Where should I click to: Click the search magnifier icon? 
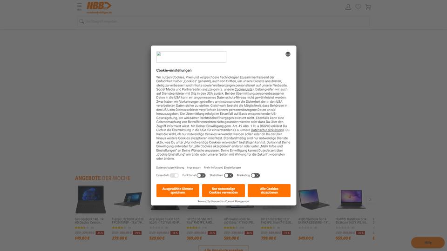tap(81, 21)
